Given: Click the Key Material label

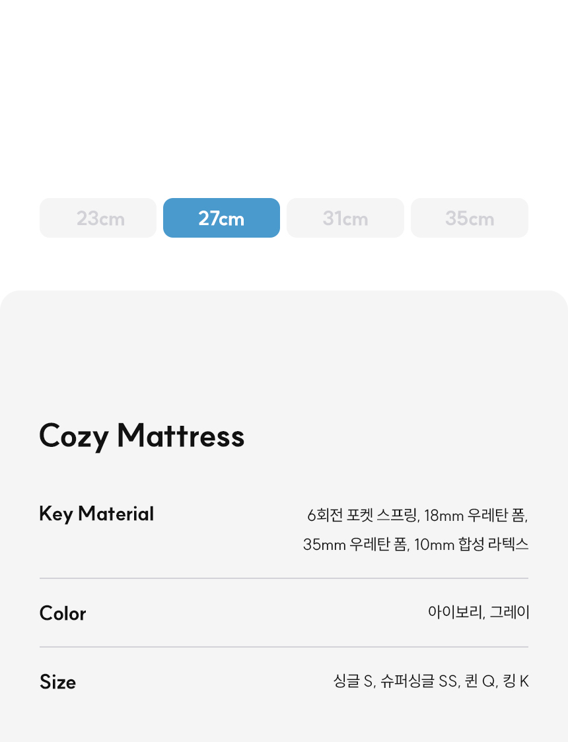Looking at the screenshot, I should pos(96,514).
